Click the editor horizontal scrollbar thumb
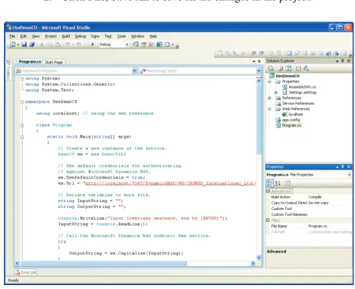This screenshot has height=289, width=355. tap(104, 263)
